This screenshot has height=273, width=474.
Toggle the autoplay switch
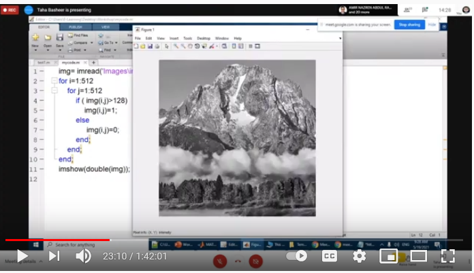pyautogui.click(x=296, y=256)
